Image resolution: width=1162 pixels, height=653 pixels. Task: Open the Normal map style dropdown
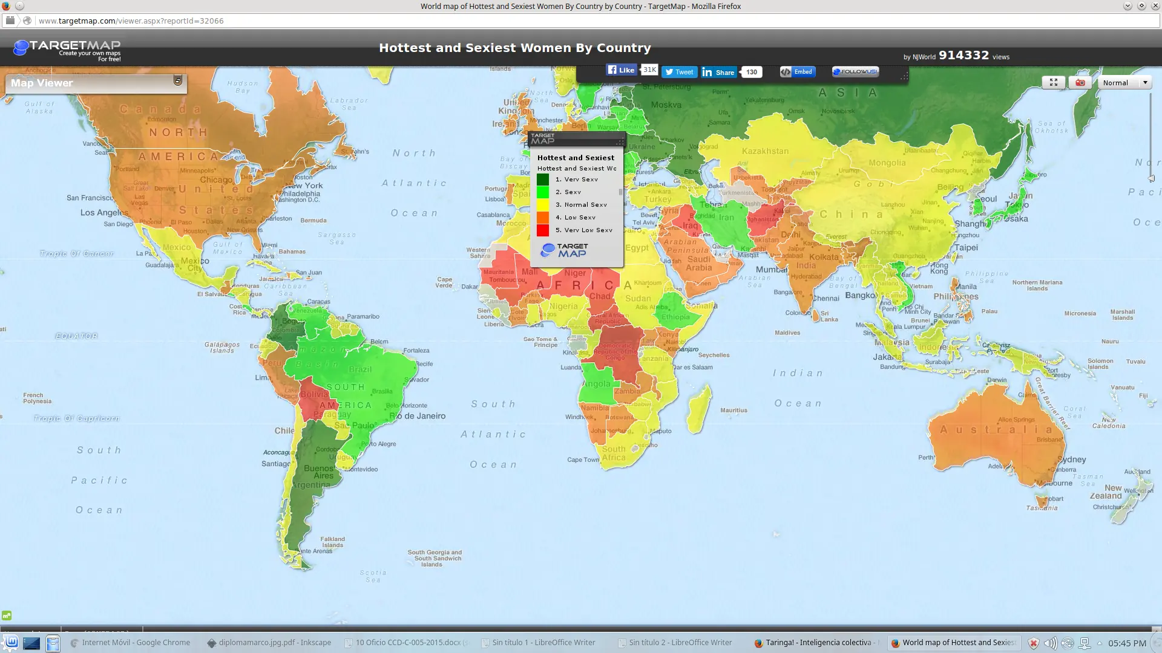click(1124, 83)
